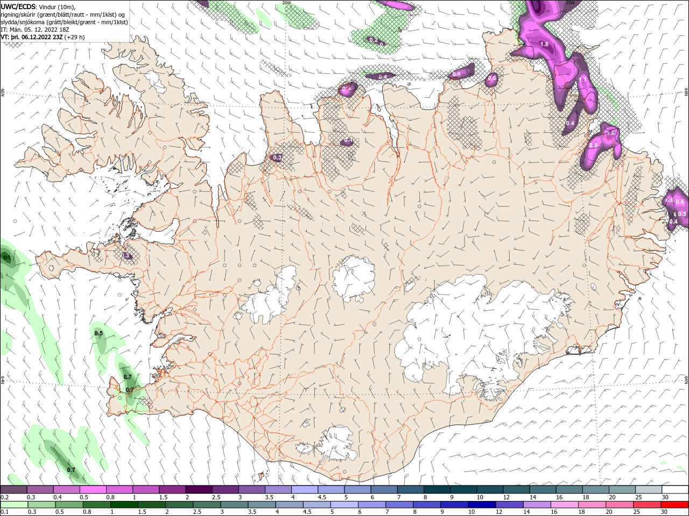The height and width of the screenshot is (516, 689).
Task: Click the 25 label under rain legend row
Action: (636, 512)
